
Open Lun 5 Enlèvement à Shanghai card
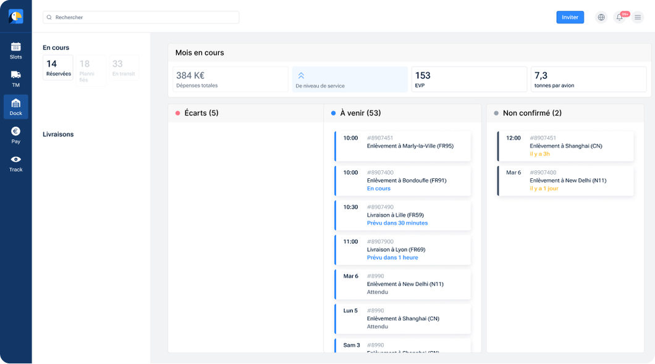pyautogui.click(x=403, y=319)
